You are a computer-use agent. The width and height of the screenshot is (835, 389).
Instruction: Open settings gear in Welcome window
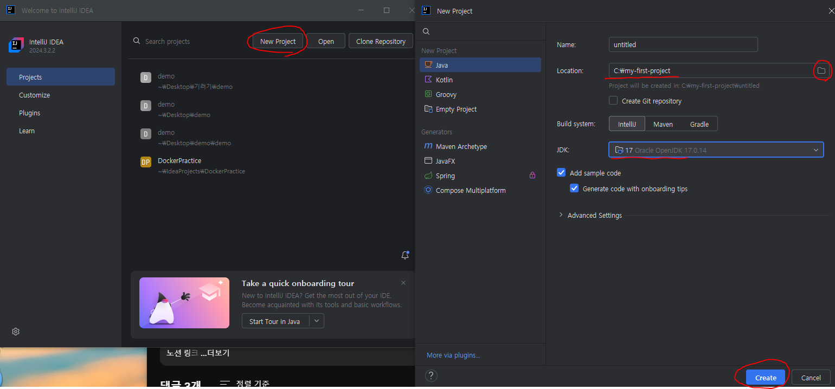[16, 332]
